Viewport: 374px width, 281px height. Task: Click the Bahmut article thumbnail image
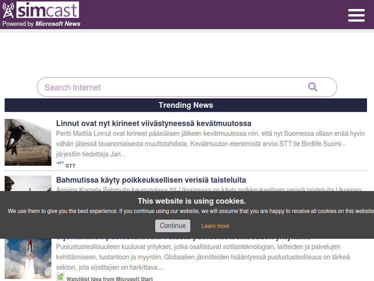[x=28, y=183]
